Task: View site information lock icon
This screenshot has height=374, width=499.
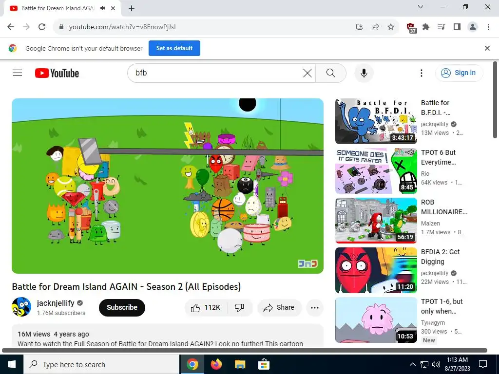Action: pyautogui.click(x=61, y=27)
